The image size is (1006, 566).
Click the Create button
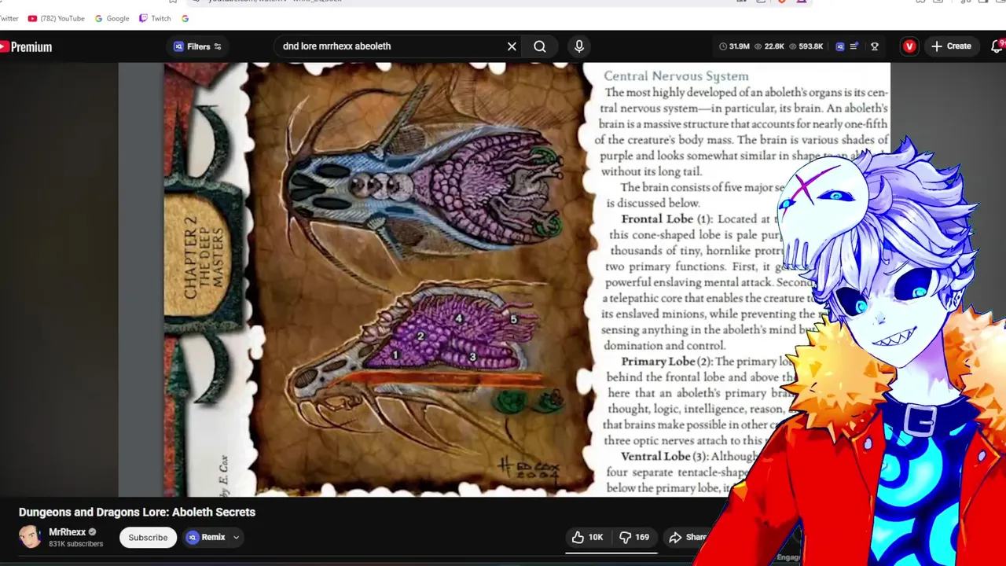pos(951,46)
